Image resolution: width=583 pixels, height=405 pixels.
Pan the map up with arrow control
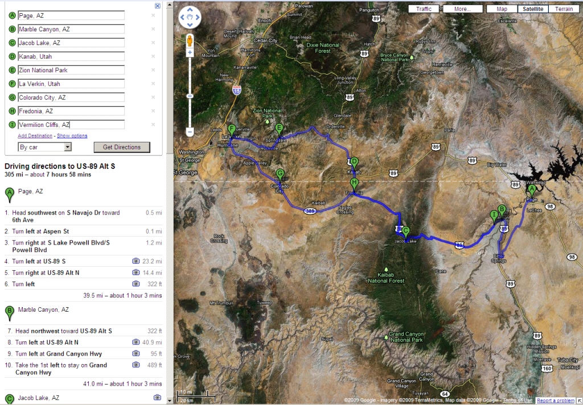coord(190,11)
